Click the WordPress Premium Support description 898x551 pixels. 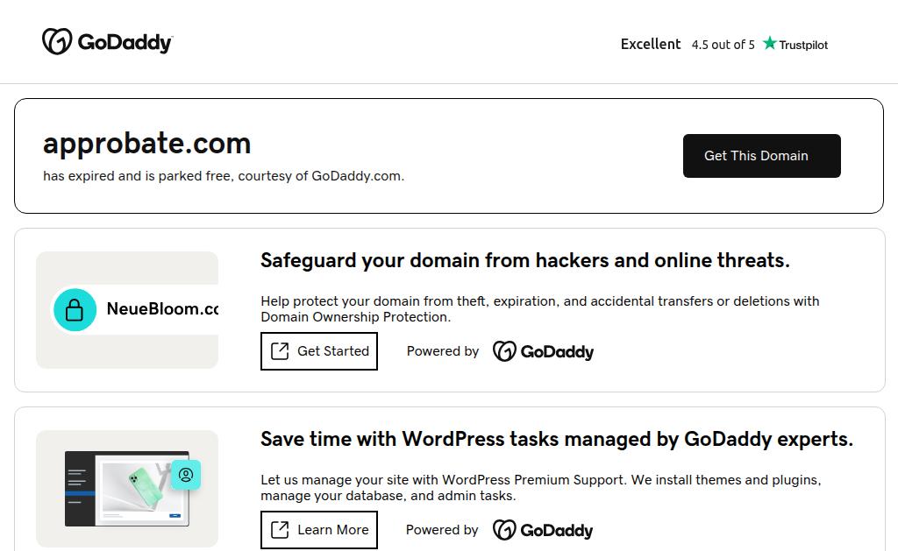pos(540,488)
